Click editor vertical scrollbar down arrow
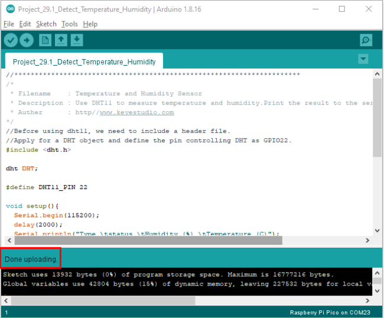Image resolution: width=384 pixels, height=318 pixels. coord(377,231)
